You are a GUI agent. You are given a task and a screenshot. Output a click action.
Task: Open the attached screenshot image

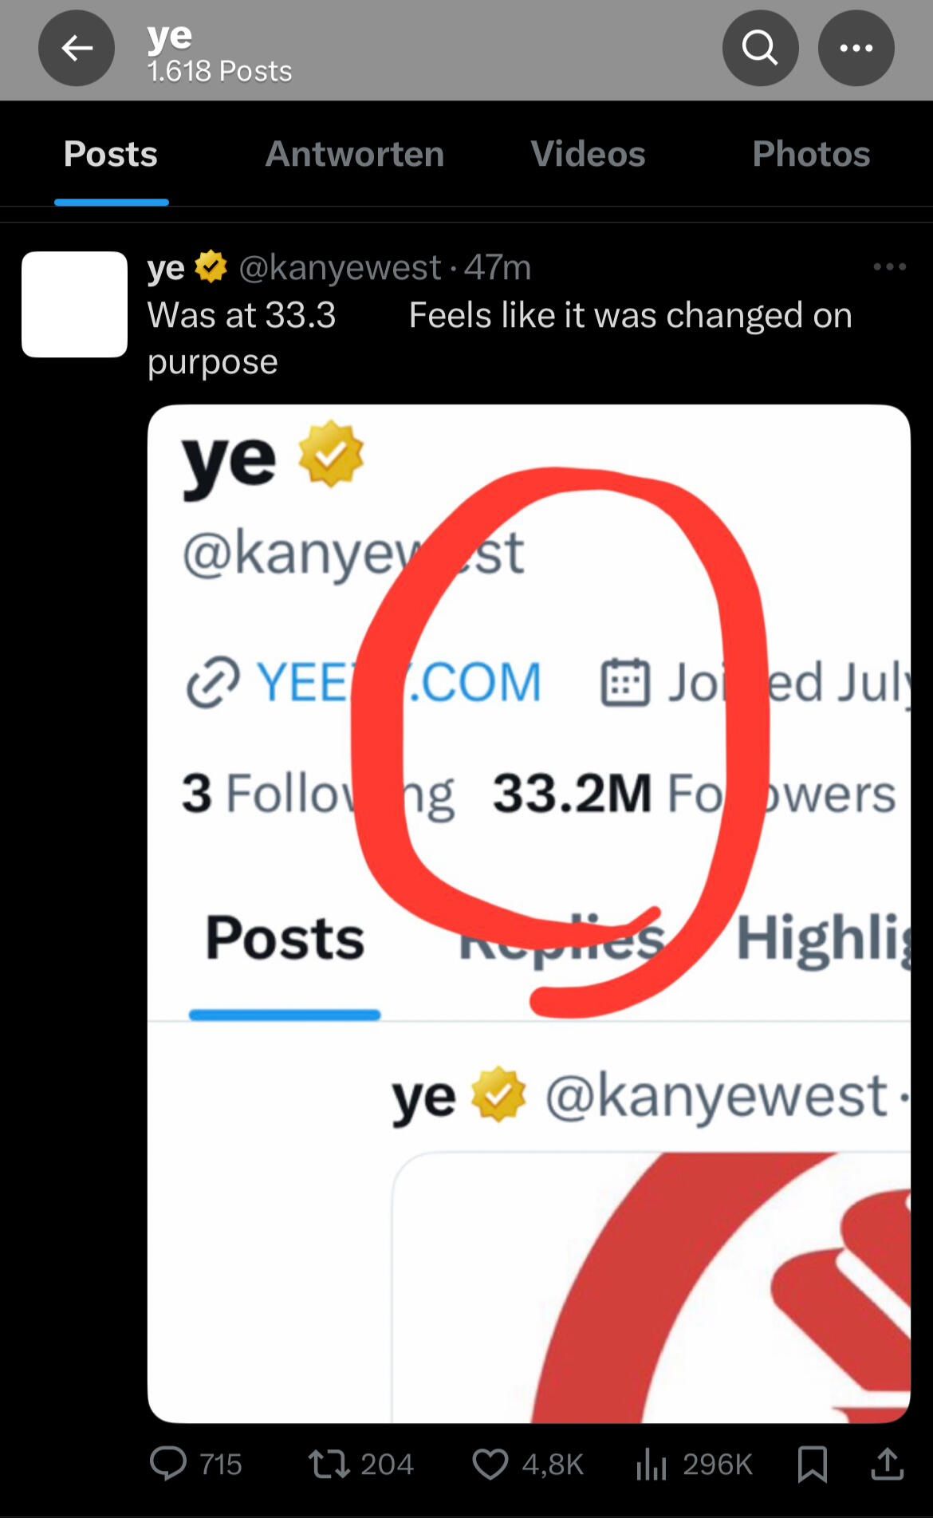(529, 913)
